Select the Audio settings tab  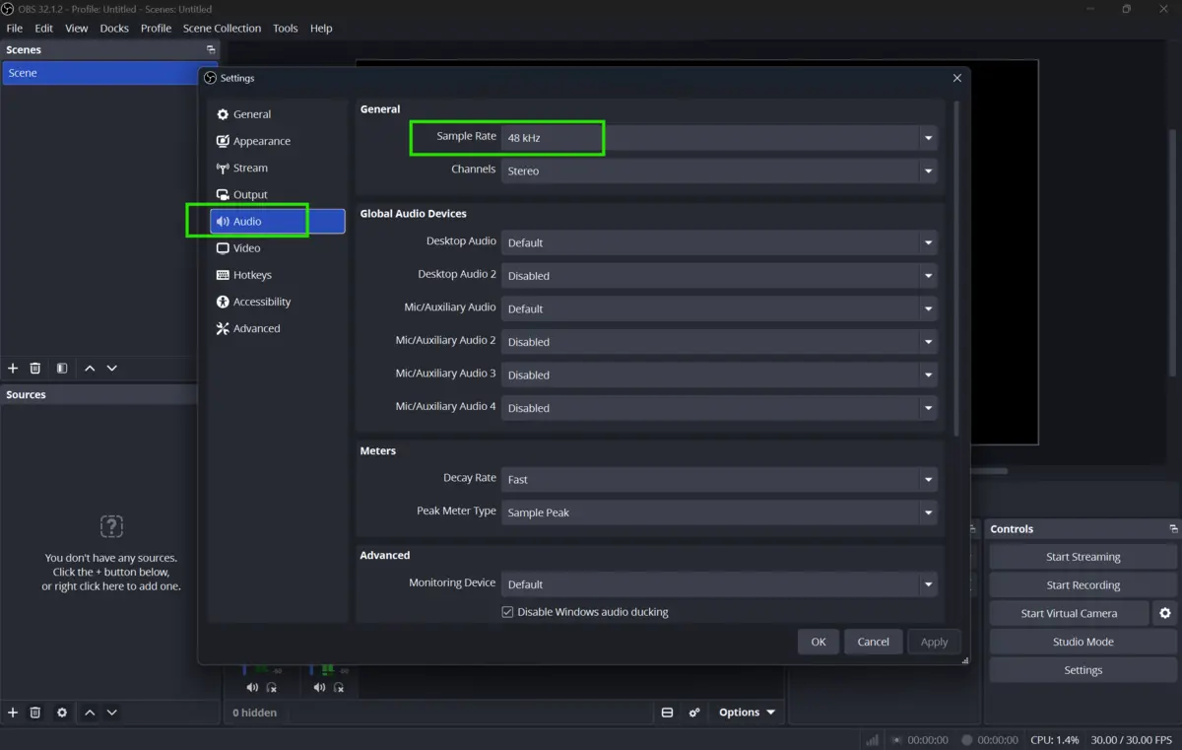point(278,222)
